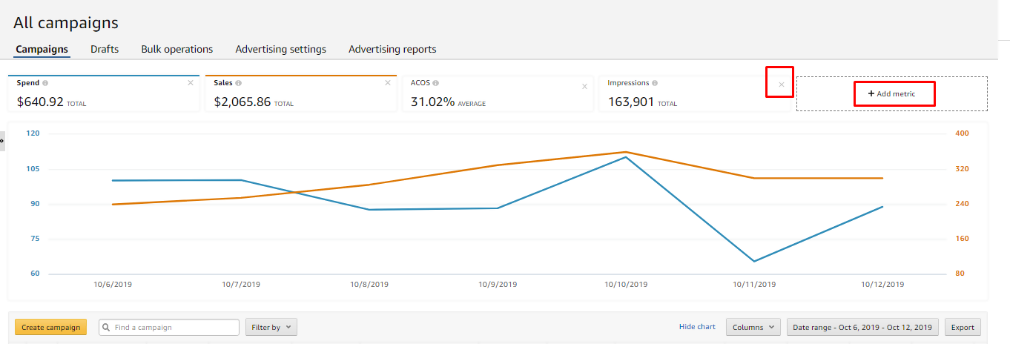Image resolution: width=1010 pixels, height=344 pixels.
Task: Click the Create campaign button
Action: point(51,327)
